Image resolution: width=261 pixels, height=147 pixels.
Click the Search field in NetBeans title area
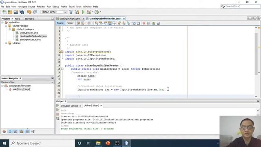coord(240,7)
